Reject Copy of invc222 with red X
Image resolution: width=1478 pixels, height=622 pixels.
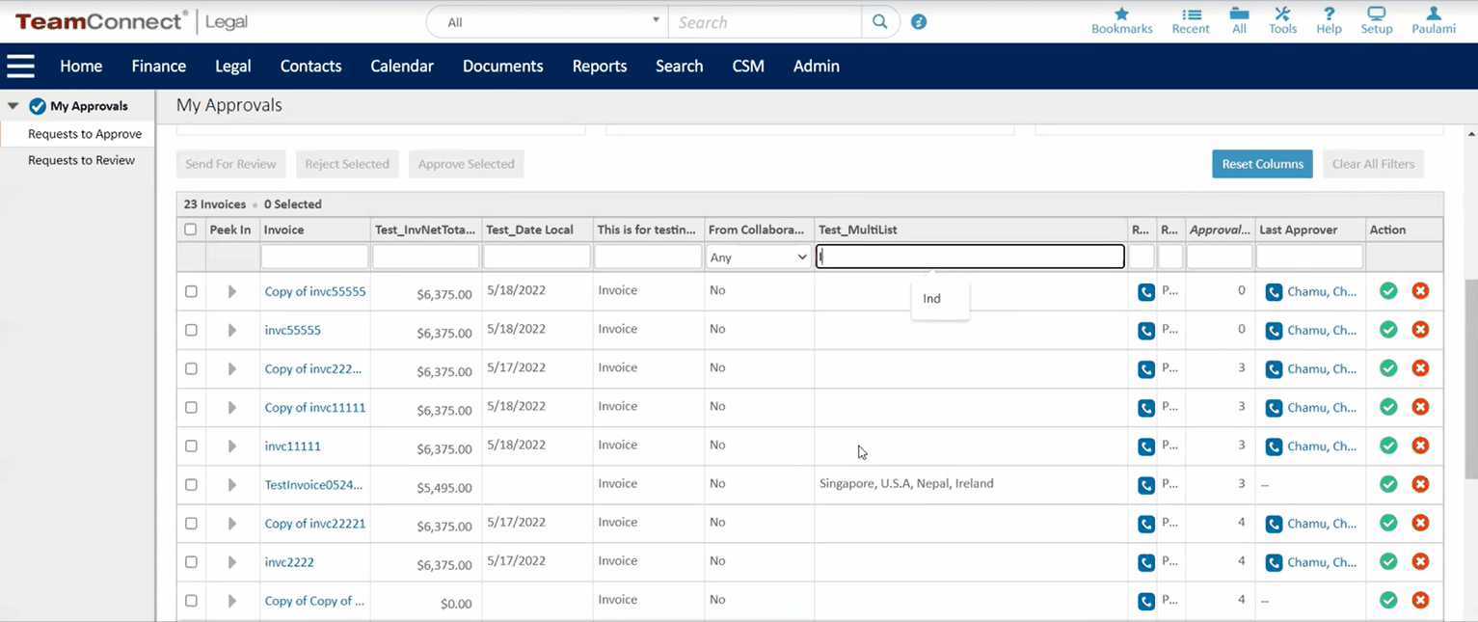(1420, 368)
